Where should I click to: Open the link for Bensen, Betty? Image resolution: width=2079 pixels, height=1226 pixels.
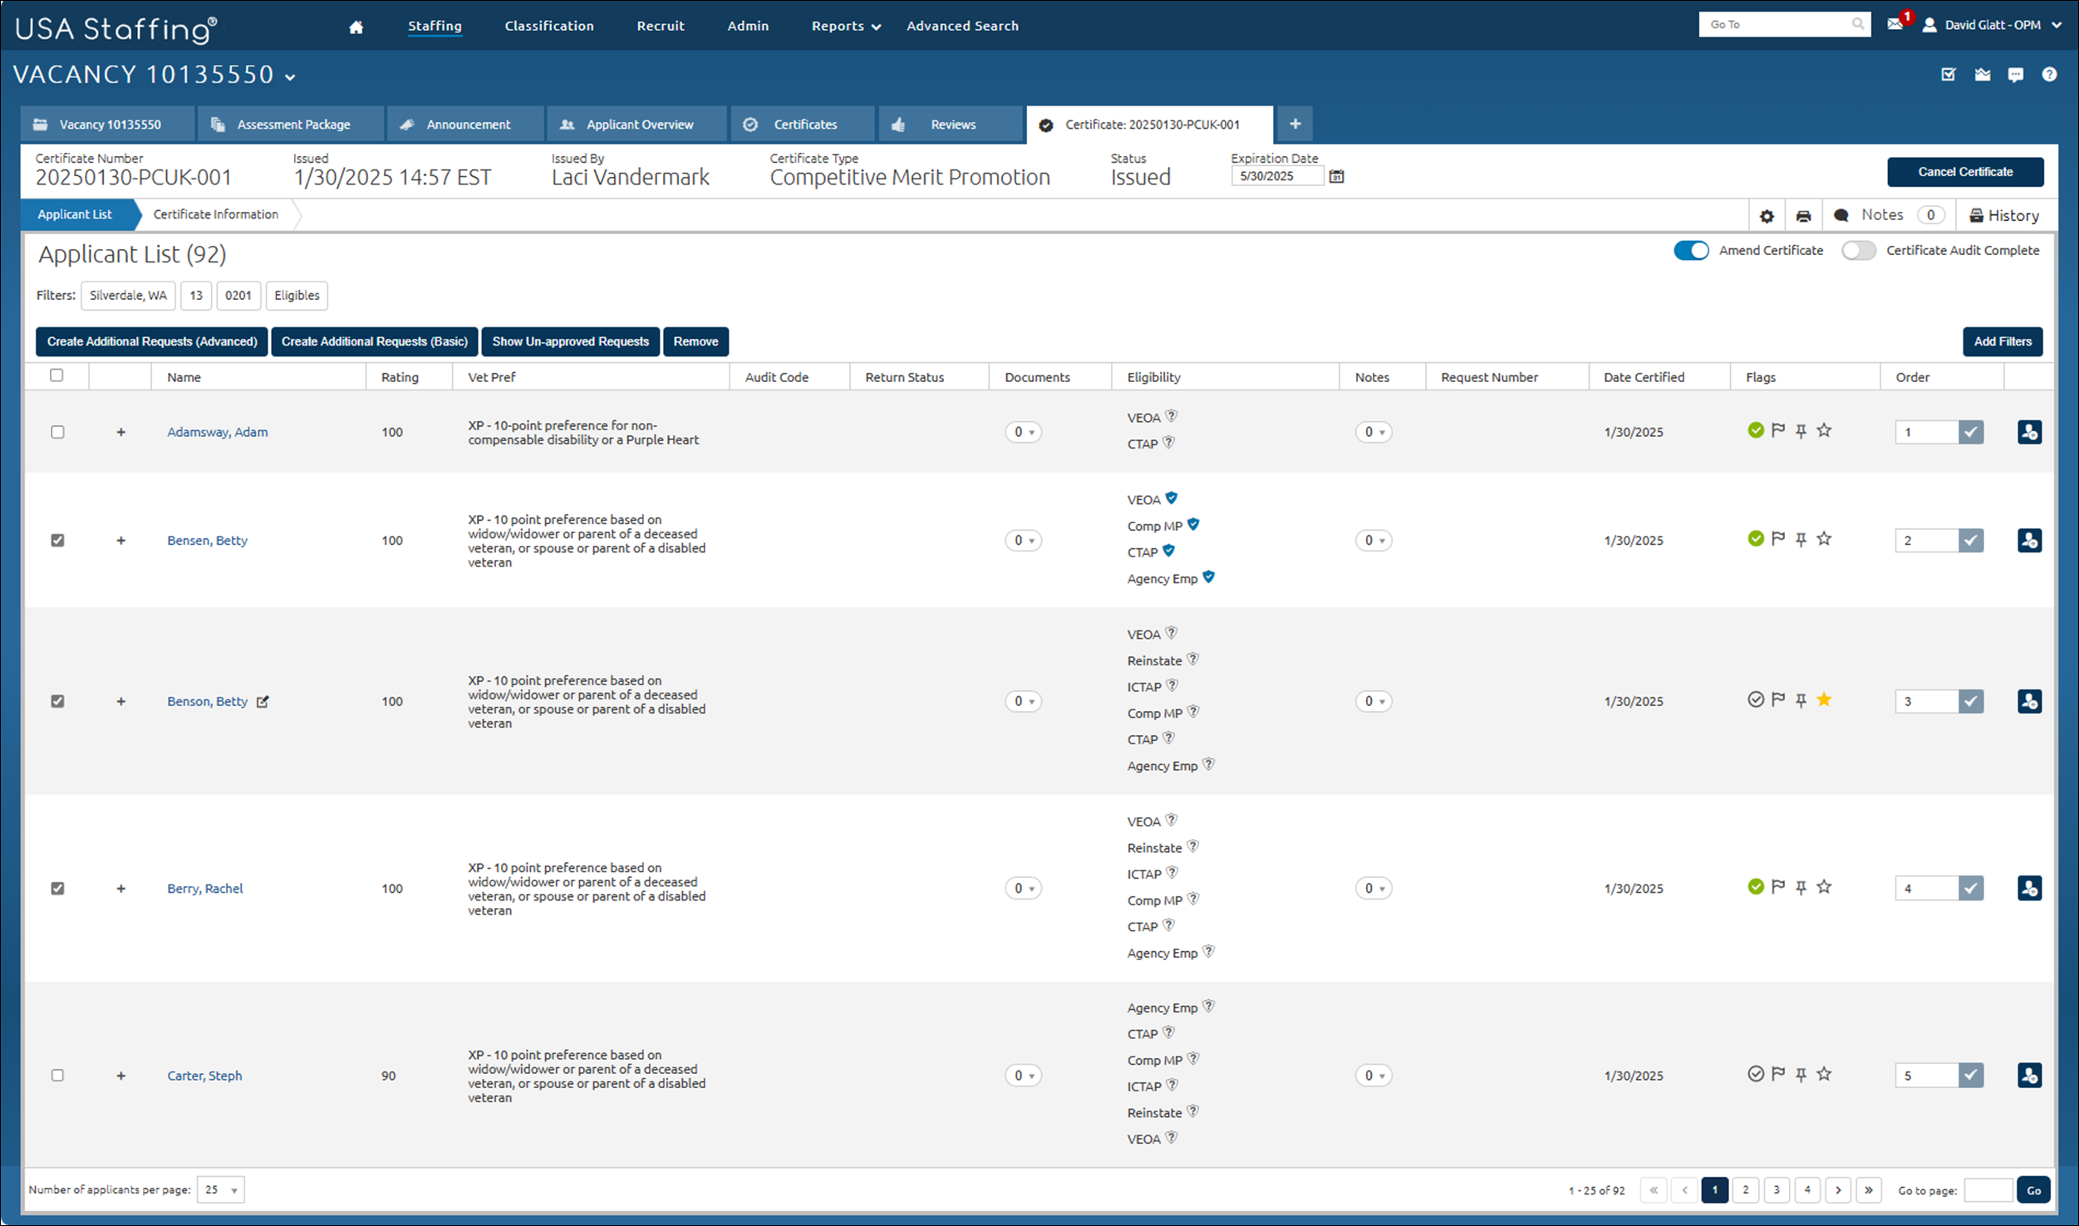[207, 540]
